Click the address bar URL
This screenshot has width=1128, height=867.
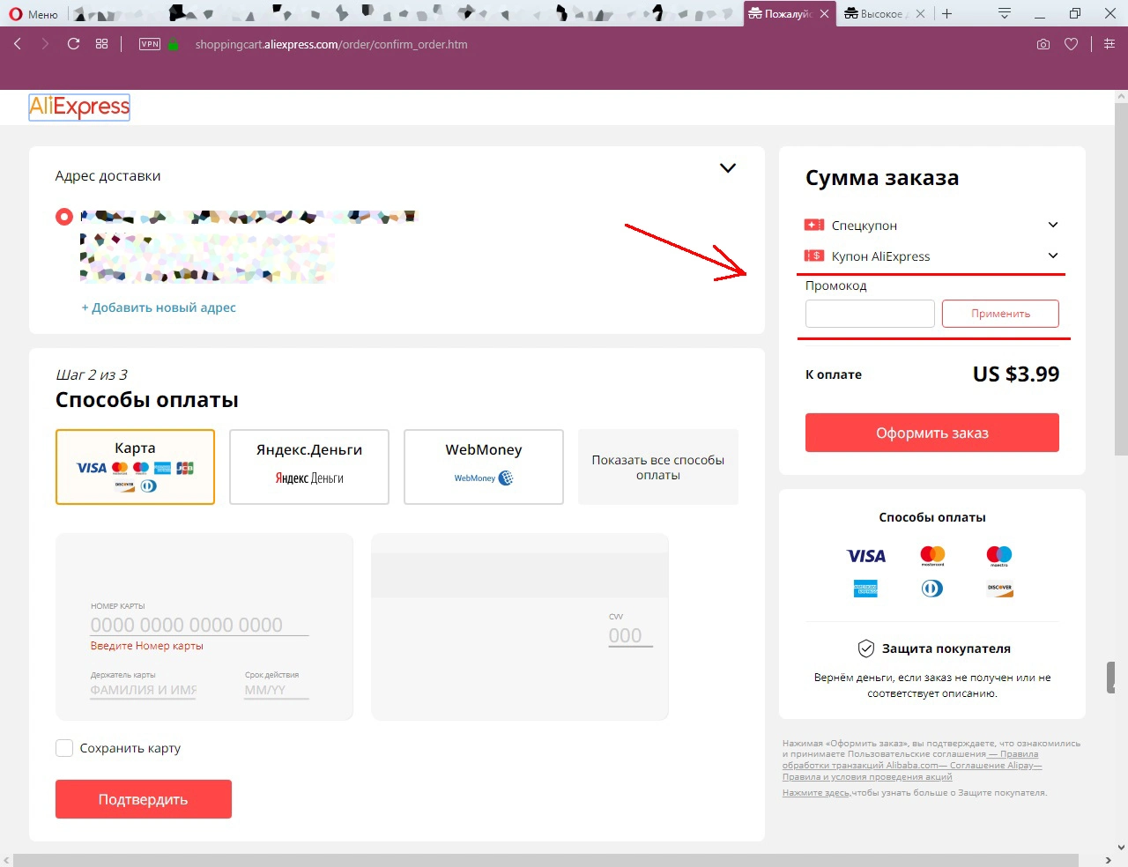point(331,44)
